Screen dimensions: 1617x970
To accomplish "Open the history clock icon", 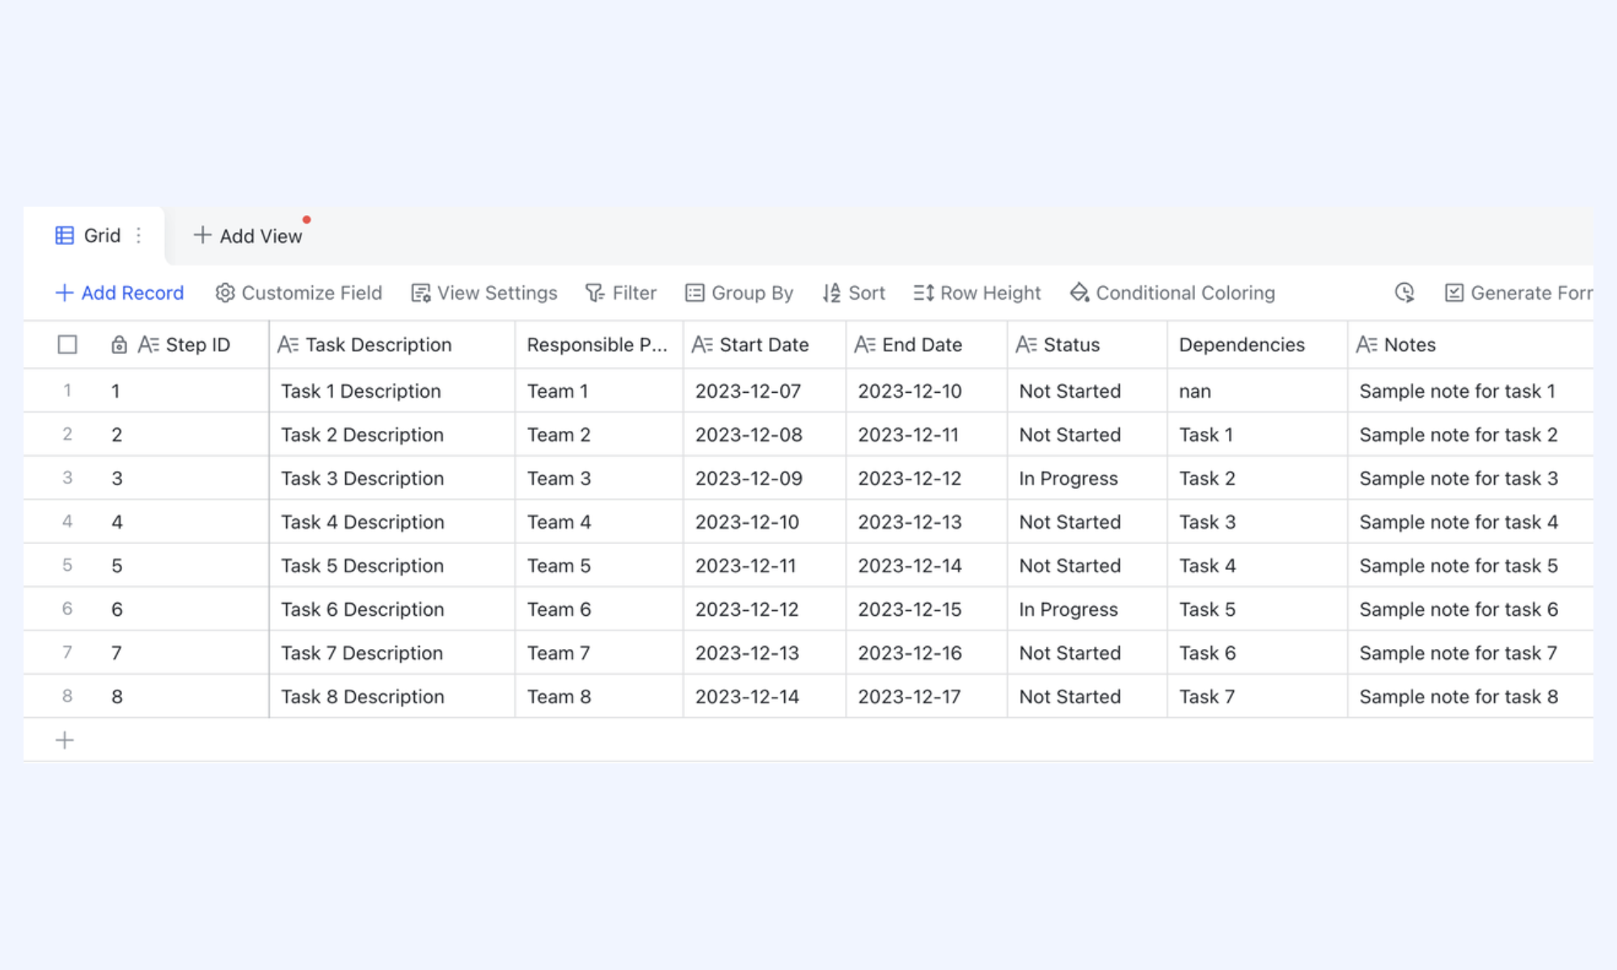I will 1404,293.
